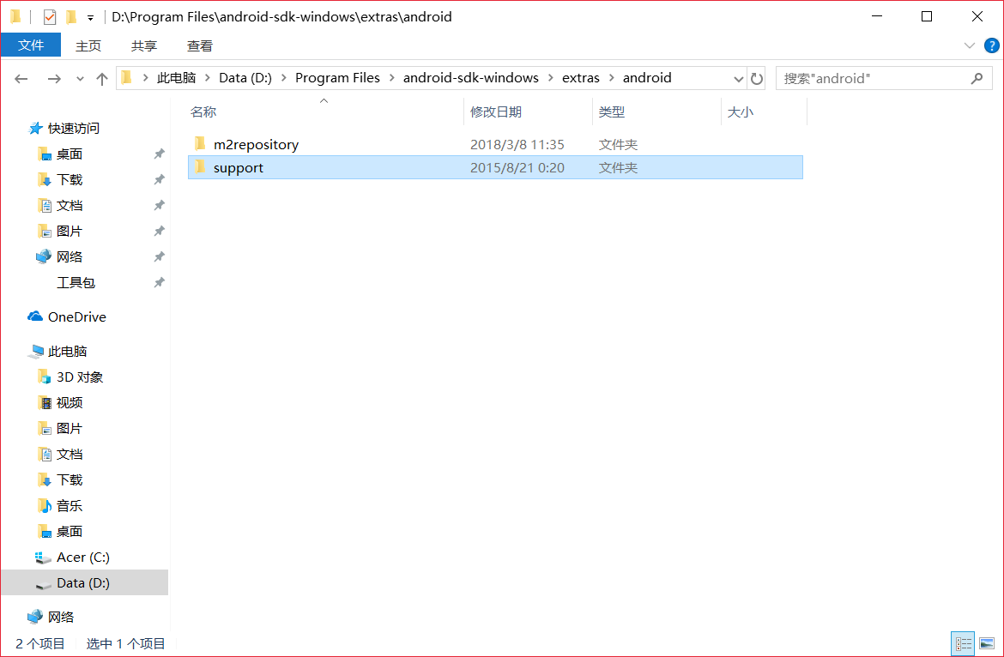Switch to large icons view layout
Screen dimensions: 1004x657
click(987, 643)
